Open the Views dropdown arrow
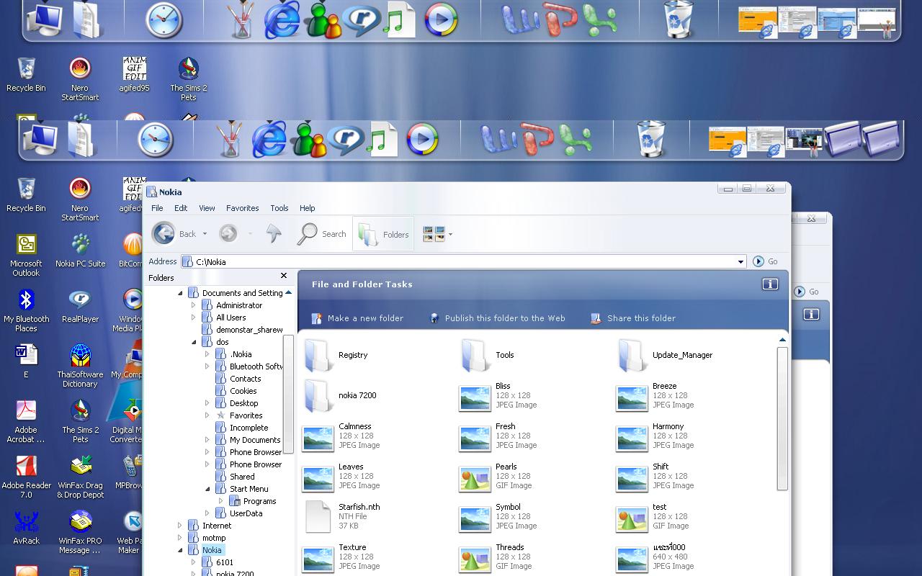This screenshot has width=922, height=576. click(x=450, y=234)
